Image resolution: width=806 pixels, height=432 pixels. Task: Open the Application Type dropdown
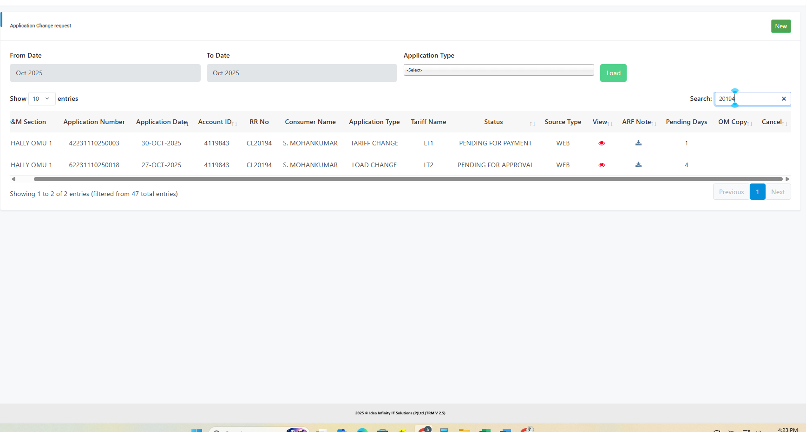point(498,70)
